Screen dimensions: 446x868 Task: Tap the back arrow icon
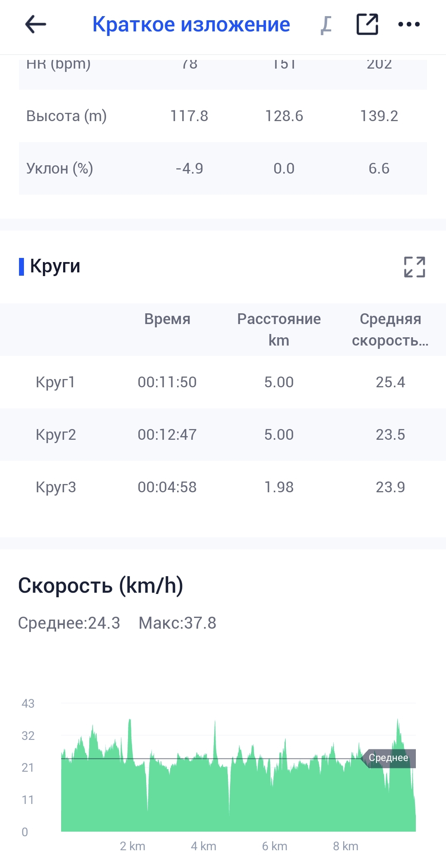tap(36, 24)
